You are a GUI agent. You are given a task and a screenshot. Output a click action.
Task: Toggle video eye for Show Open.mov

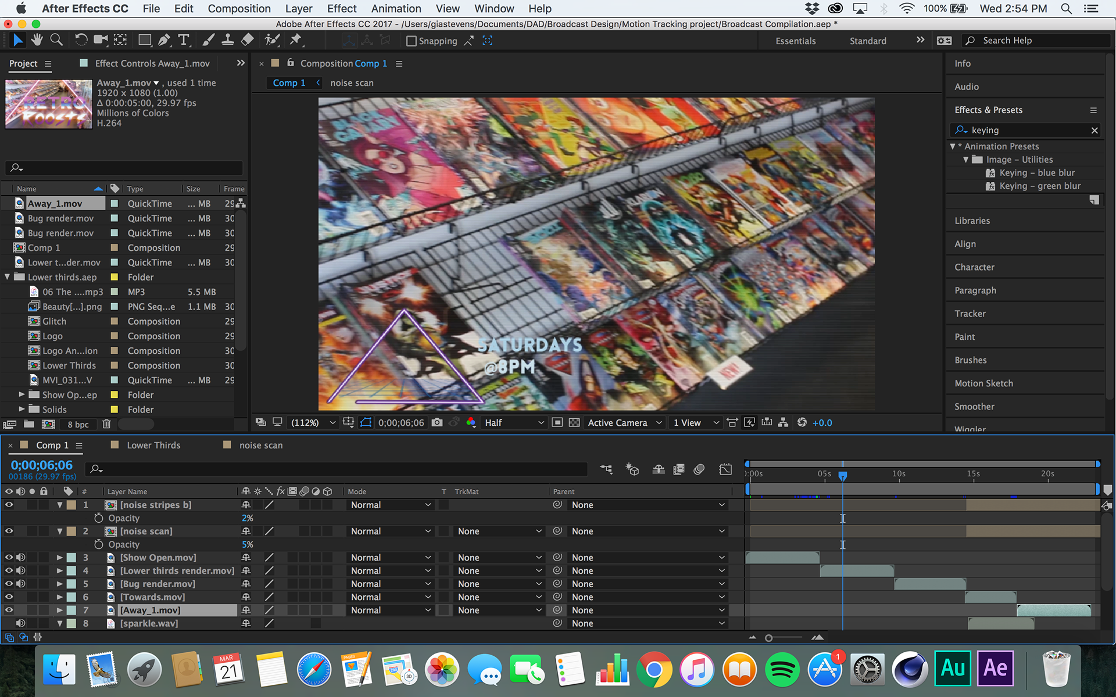(x=9, y=558)
